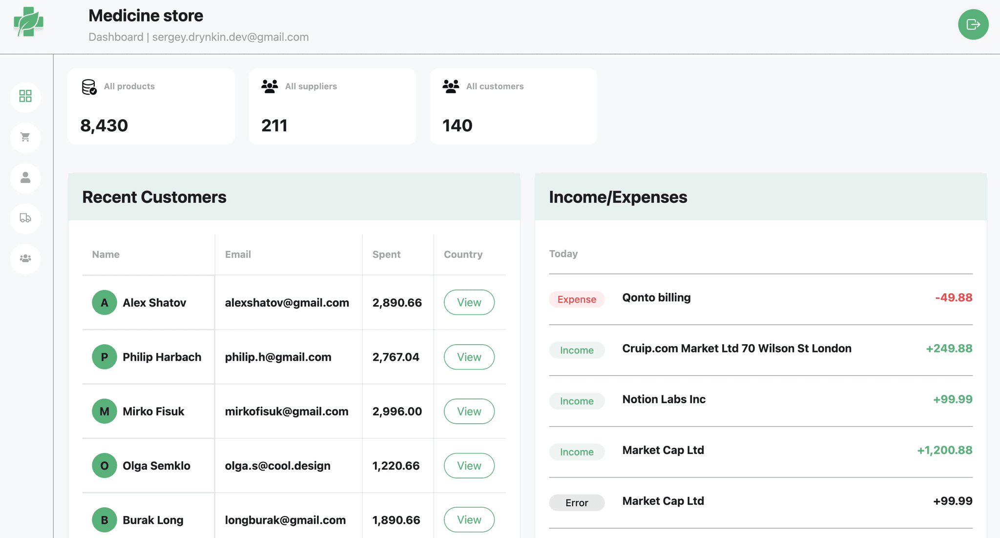Click the +249.88 income amount
The image size is (1000, 538).
tap(949, 349)
